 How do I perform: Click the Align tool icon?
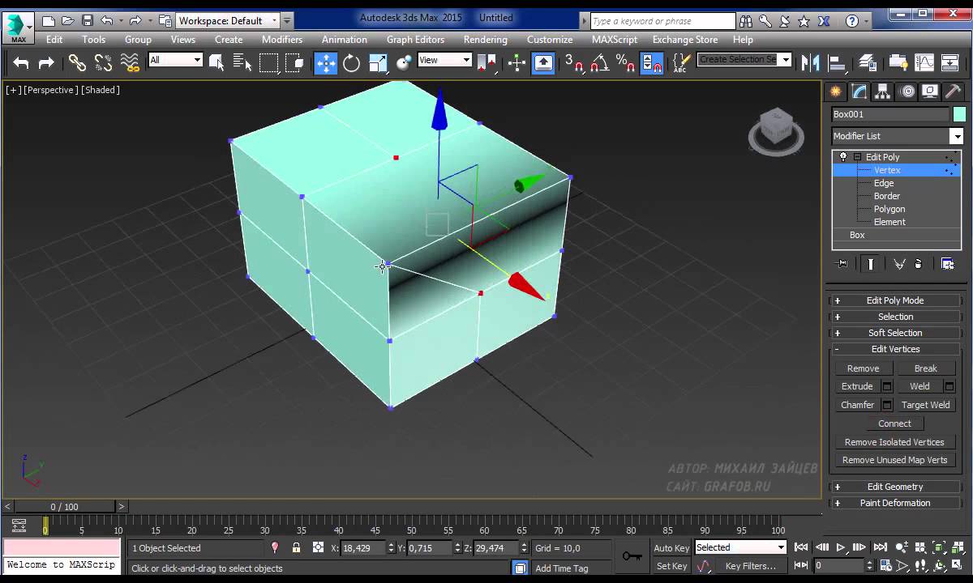click(837, 62)
